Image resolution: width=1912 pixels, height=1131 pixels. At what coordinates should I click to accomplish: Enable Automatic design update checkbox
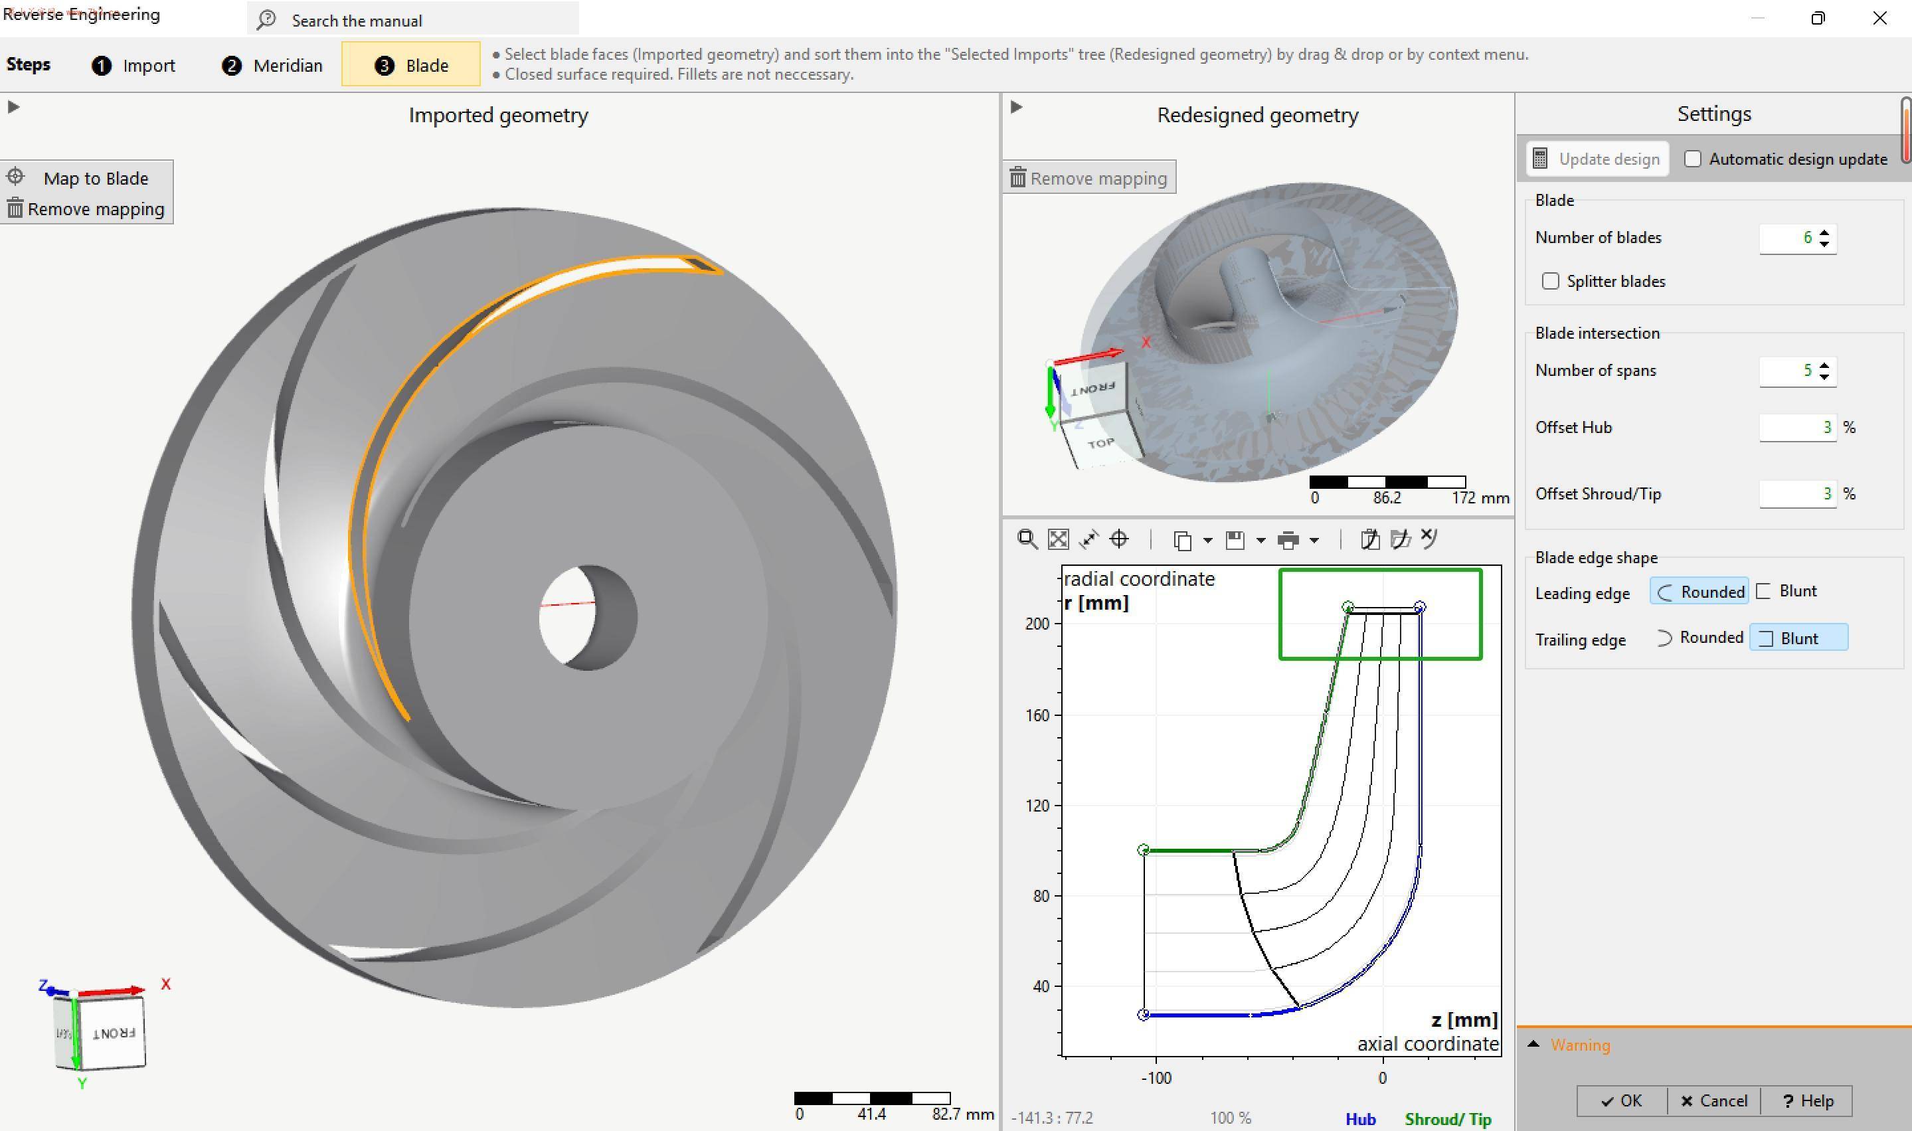pyautogui.click(x=1693, y=159)
